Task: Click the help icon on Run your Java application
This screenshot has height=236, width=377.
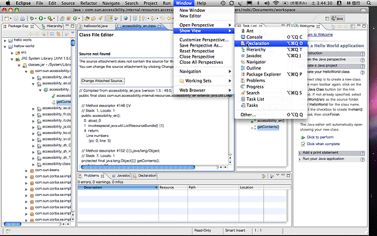Action: [362, 159]
